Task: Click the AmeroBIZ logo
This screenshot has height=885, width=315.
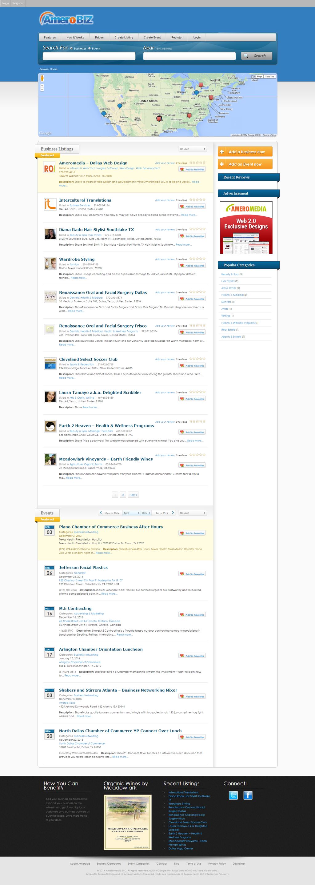Action: (x=66, y=19)
